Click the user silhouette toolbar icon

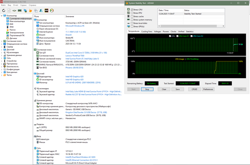(x=41, y=11)
